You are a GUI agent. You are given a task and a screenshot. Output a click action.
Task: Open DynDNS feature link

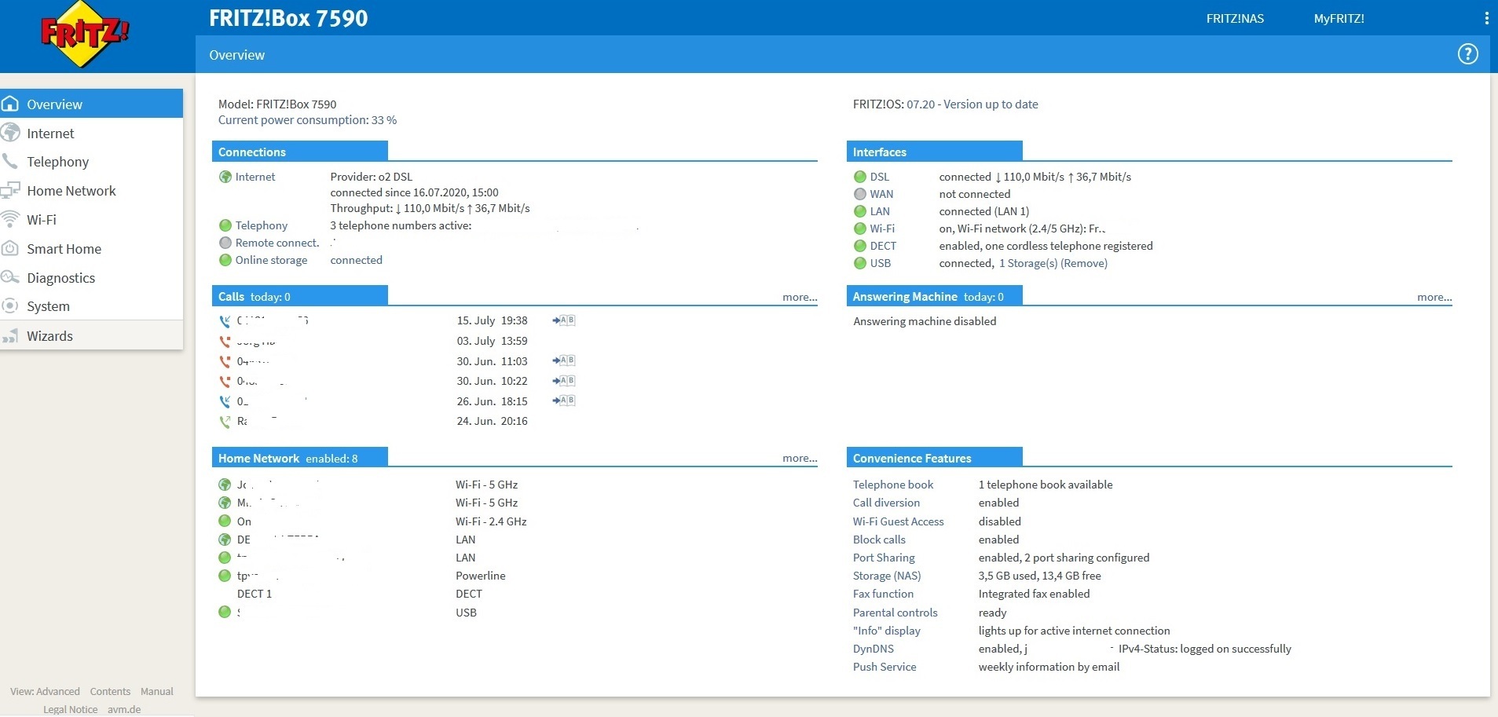click(x=874, y=649)
